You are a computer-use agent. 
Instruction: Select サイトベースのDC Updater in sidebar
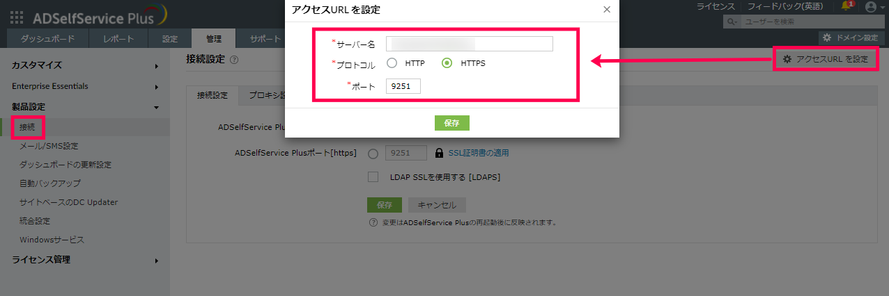68,202
